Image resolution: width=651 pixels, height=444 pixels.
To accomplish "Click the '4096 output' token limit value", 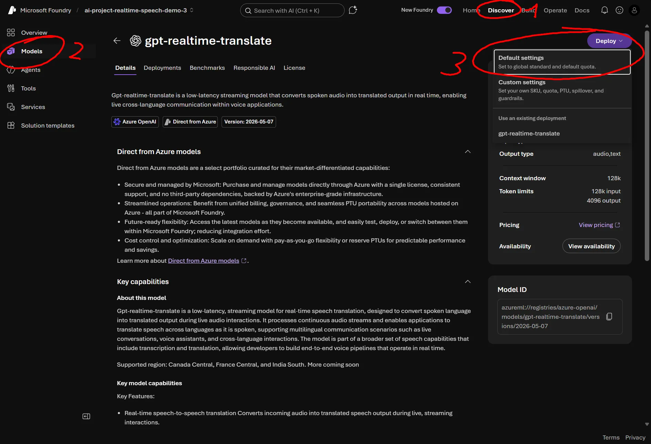I will point(603,201).
